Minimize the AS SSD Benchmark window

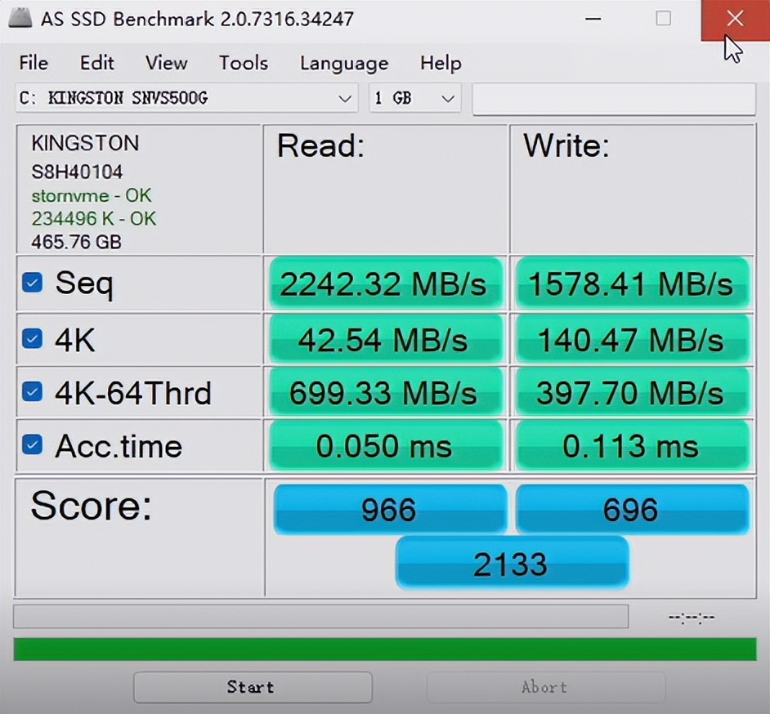[593, 19]
